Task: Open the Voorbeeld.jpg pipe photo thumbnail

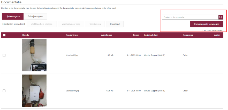Action: click(34, 55)
